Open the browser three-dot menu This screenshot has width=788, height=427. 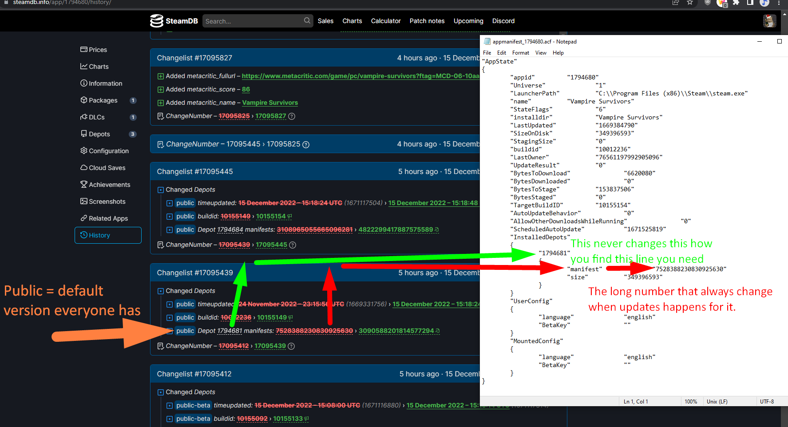pyautogui.click(x=779, y=3)
